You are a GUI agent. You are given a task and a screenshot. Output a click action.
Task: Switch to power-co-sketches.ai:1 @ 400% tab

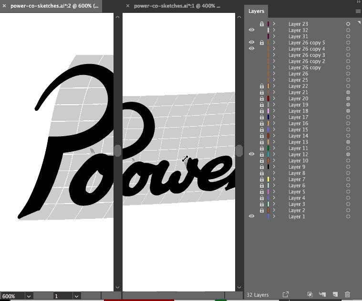[x=177, y=6]
